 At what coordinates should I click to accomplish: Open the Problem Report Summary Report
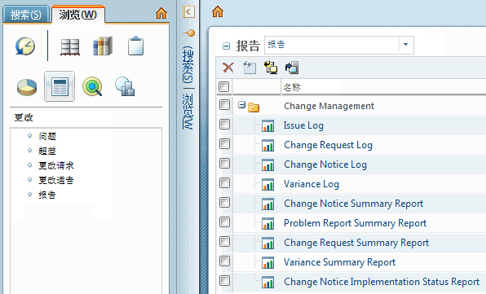[x=356, y=223]
